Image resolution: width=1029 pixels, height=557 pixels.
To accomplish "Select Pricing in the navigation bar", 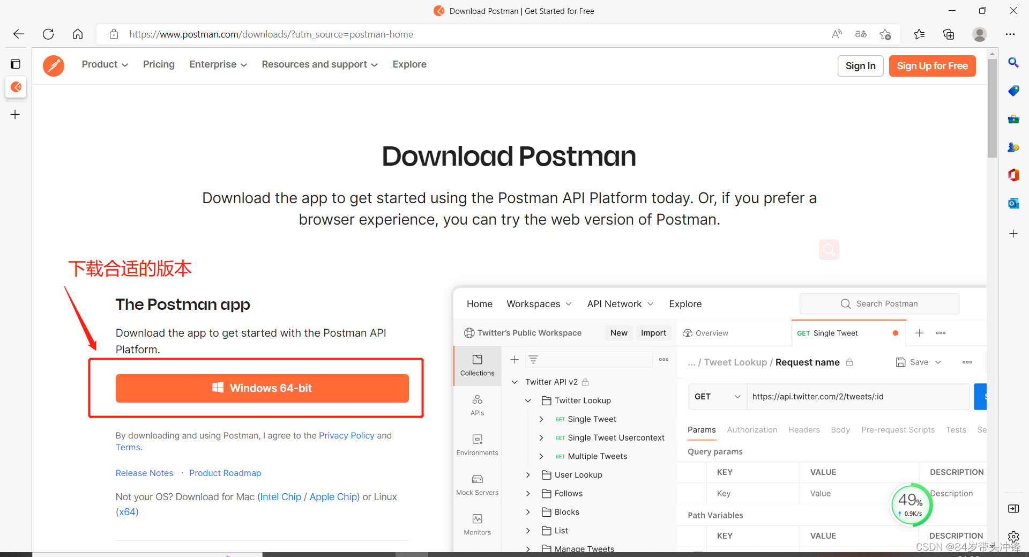I will pyautogui.click(x=159, y=64).
